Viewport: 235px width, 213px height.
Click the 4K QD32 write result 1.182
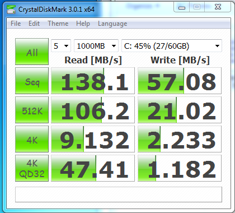tap(180, 168)
